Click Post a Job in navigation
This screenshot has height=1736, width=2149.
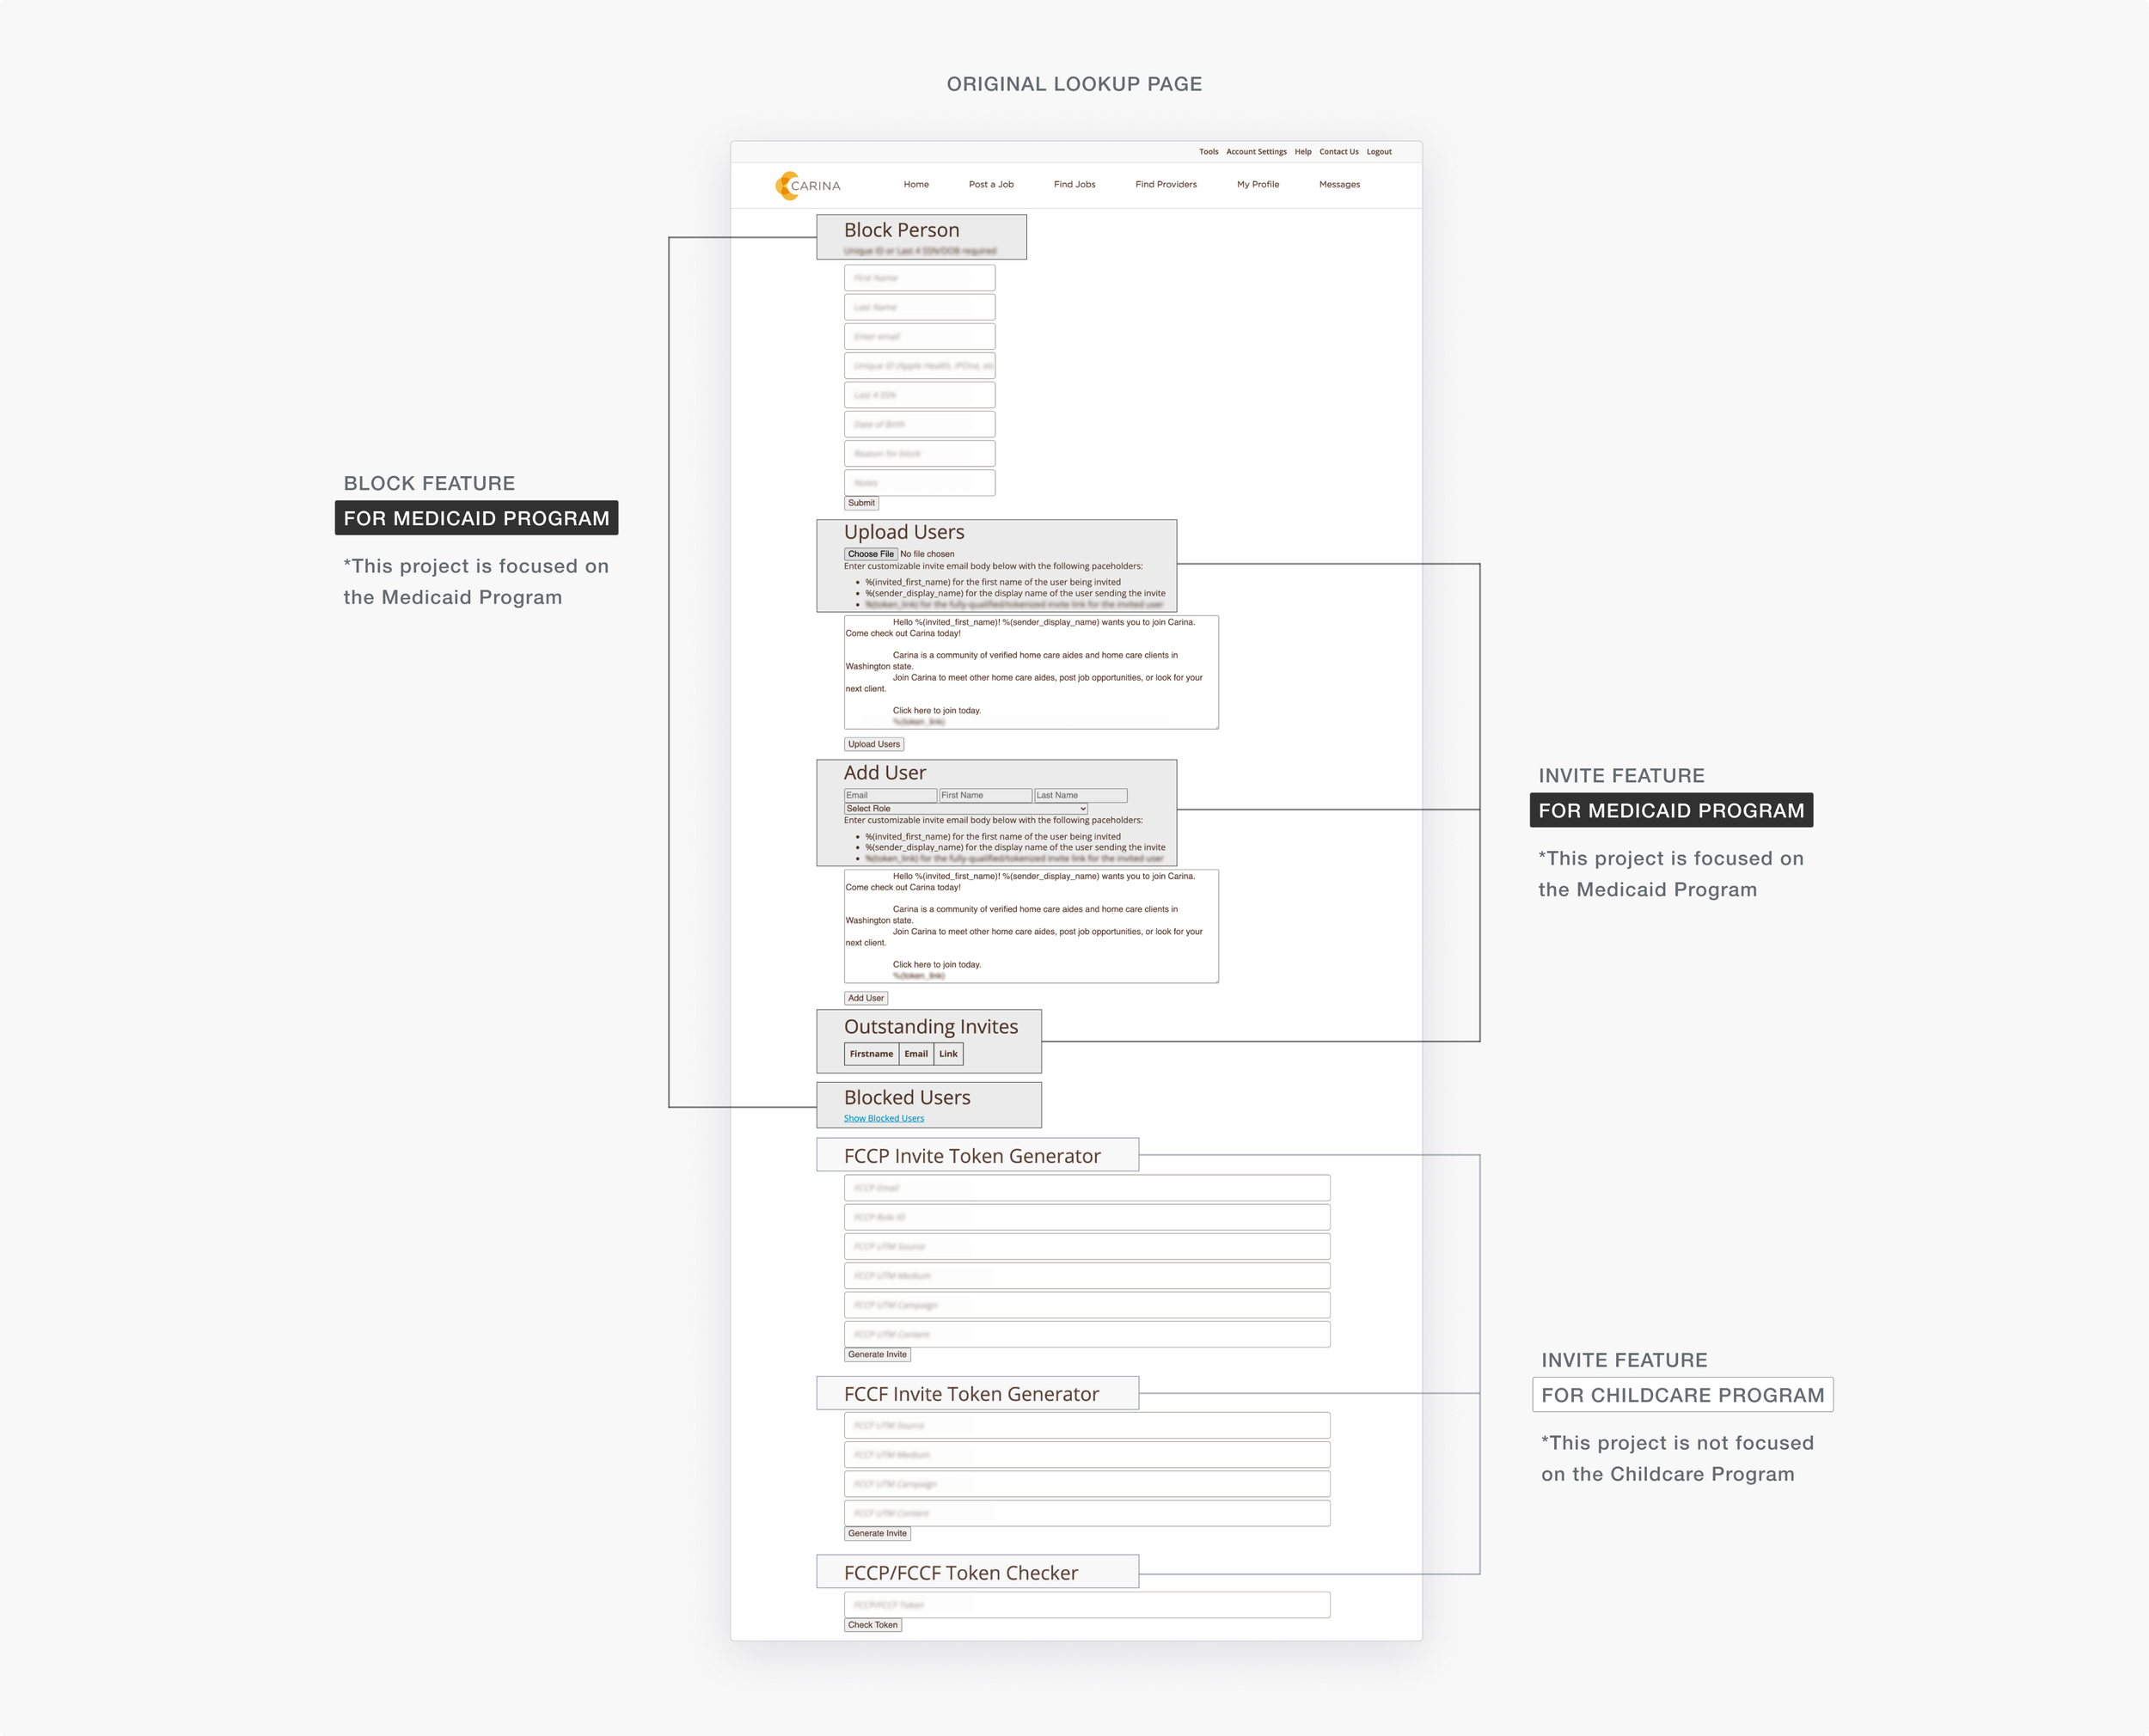click(990, 184)
